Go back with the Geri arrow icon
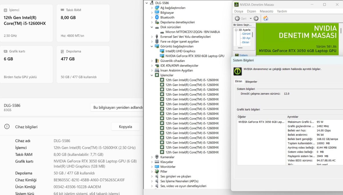This screenshot has width=343, height=195. [x=237, y=19]
